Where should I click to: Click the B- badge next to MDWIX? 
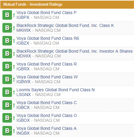click(x=7, y=54)
